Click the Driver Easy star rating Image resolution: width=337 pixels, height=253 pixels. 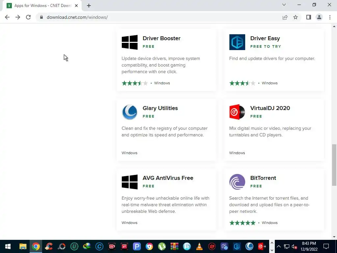click(x=243, y=83)
